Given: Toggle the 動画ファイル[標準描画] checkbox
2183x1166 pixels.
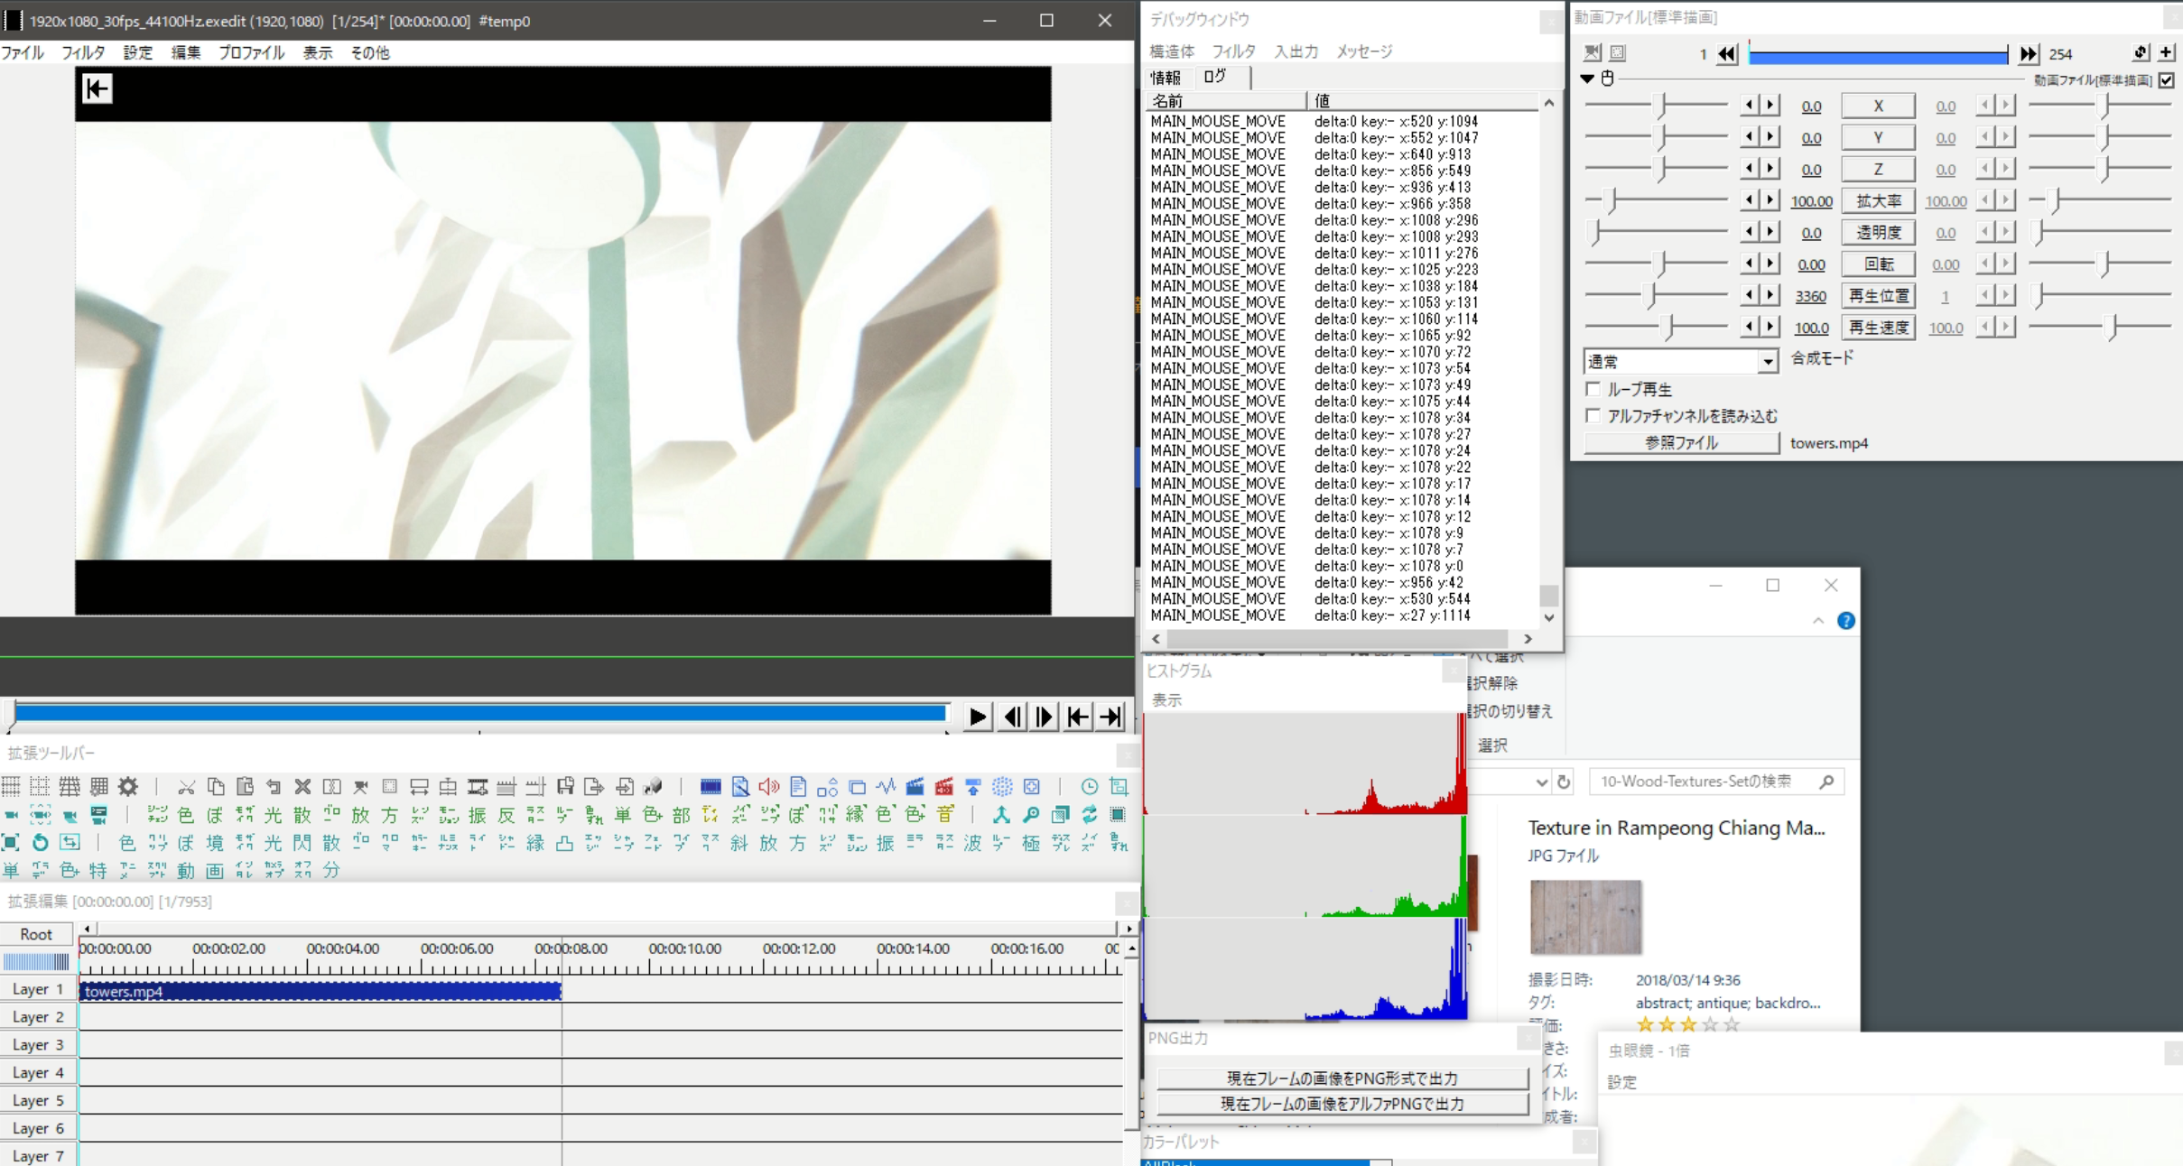Looking at the screenshot, I should (2166, 80).
